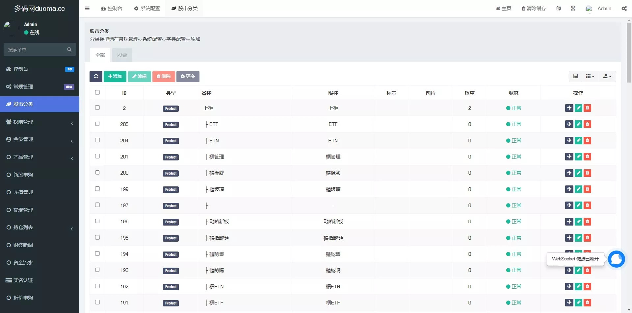Image resolution: width=632 pixels, height=313 pixels.
Task: Click the red delete icon for row 204
Action: click(x=587, y=141)
